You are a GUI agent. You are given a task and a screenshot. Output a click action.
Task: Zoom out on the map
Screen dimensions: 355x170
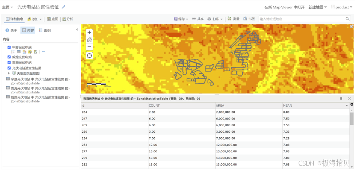(90, 46)
